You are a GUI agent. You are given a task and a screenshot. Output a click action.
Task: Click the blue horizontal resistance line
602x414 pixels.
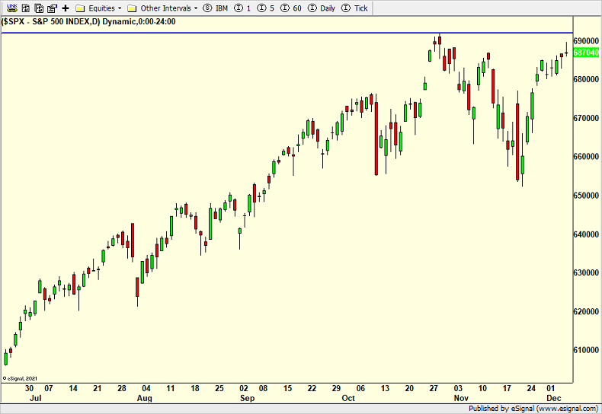229,33
